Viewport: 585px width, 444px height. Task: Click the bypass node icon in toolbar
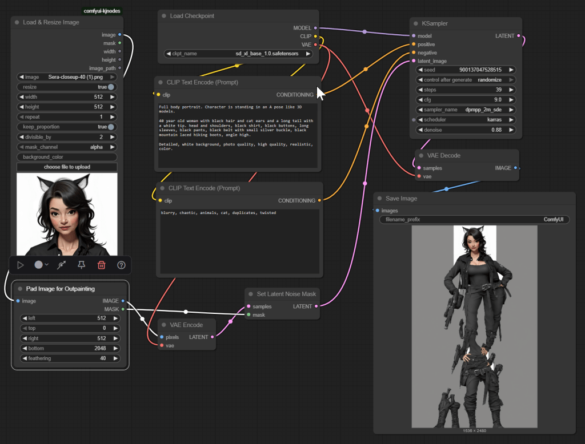pyautogui.click(x=62, y=265)
